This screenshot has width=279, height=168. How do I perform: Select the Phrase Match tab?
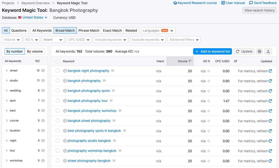point(89,31)
